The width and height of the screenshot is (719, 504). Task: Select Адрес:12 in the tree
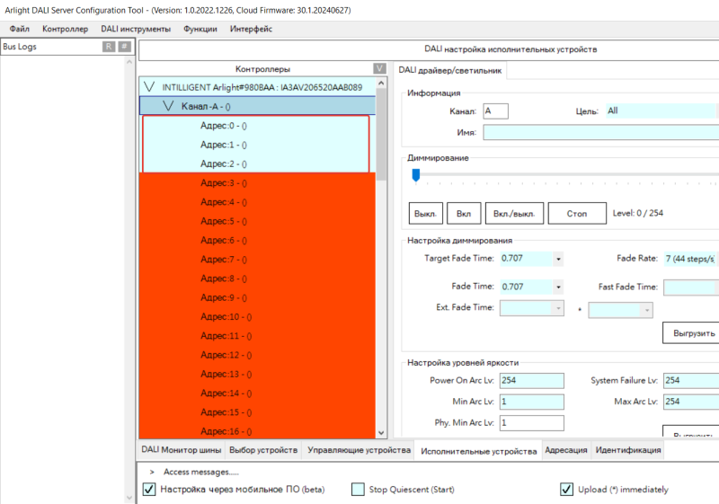point(226,355)
